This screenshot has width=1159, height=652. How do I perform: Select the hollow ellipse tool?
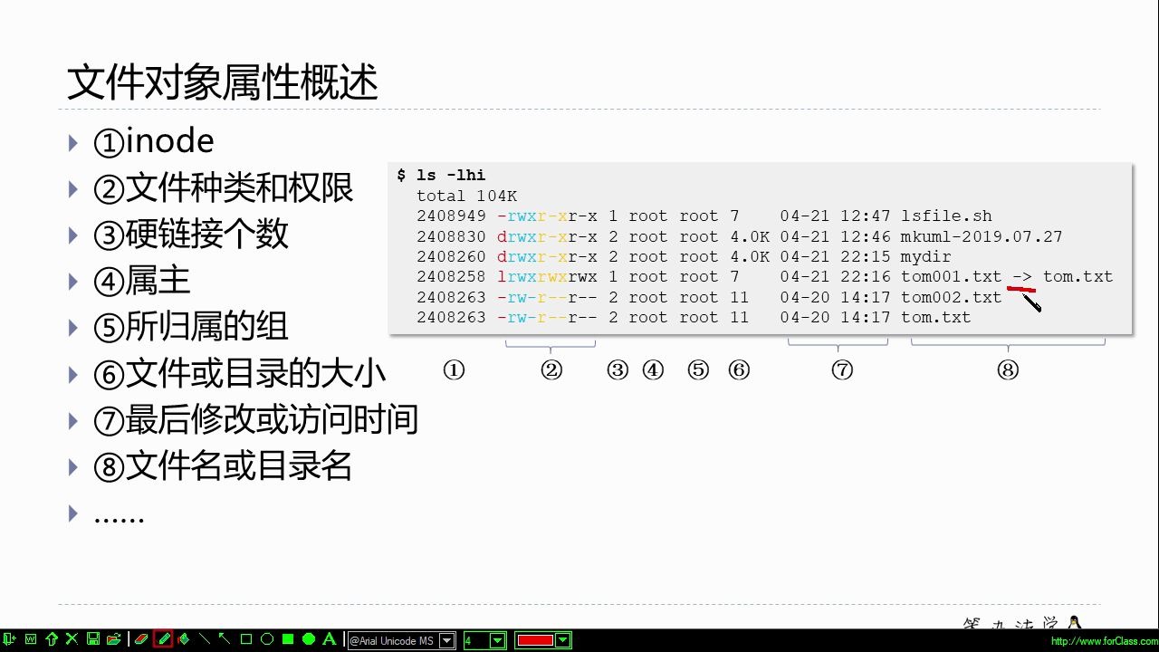tap(267, 639)
